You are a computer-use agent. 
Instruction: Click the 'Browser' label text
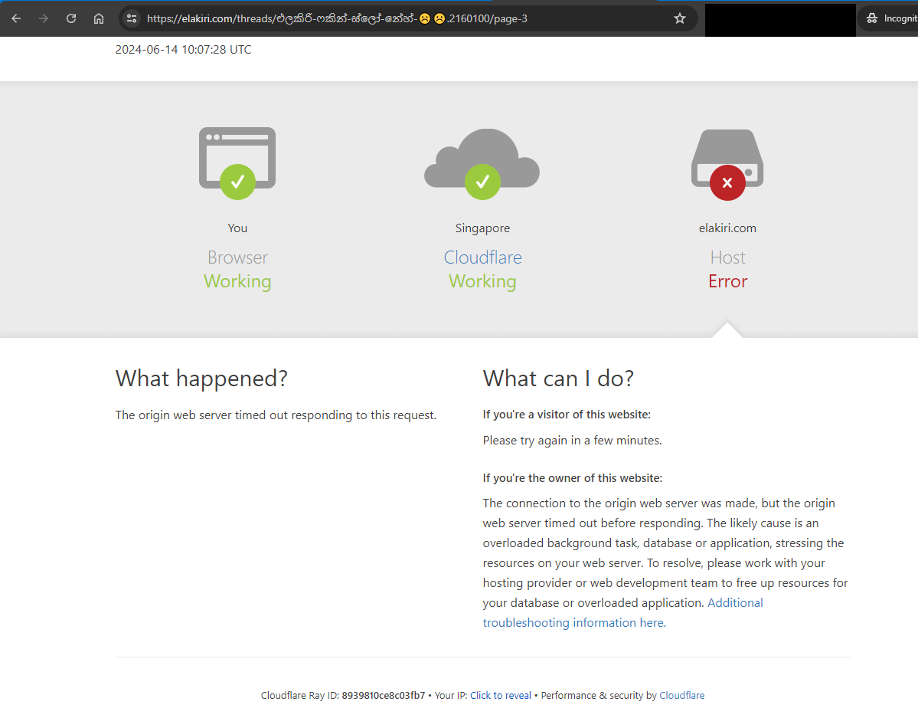pos(237,257)
